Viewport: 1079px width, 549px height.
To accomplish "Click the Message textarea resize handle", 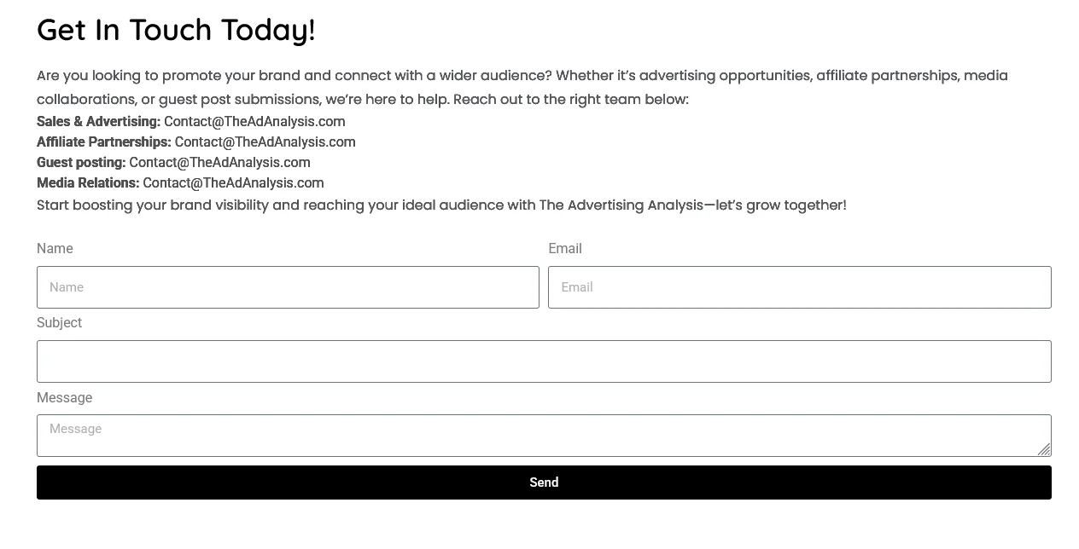I will click(1044, 449).
